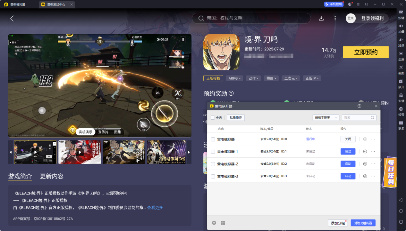
Task: Start 雷电模拟器-3 with 启动
Action: [x=348, y=176]
